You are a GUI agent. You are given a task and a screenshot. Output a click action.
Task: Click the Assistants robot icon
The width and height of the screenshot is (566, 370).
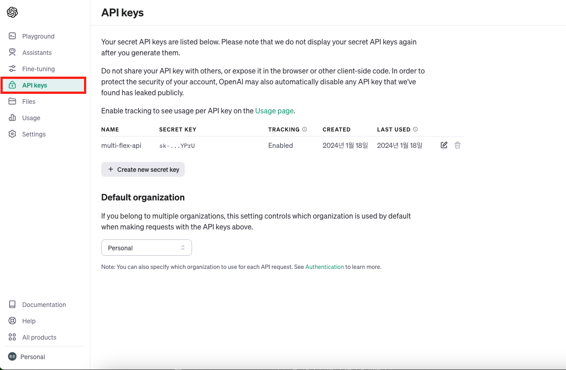point(13,53)
